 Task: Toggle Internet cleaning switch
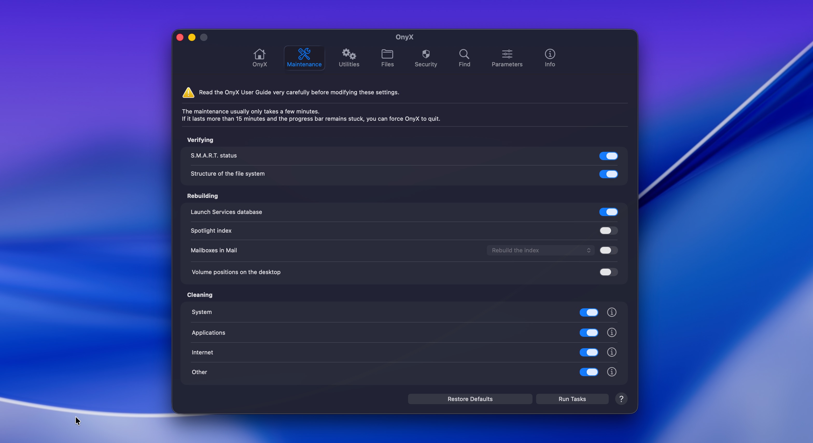click(x=588, y=352)
